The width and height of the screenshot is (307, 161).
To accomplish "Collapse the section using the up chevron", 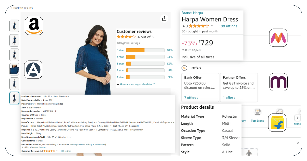I will click(x=298, y=143).
